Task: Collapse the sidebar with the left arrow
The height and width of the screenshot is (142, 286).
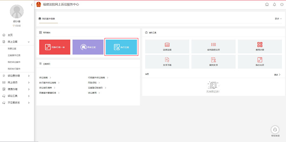Action: 32,5
